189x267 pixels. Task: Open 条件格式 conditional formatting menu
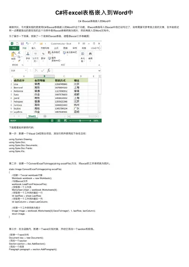[54, 53]
